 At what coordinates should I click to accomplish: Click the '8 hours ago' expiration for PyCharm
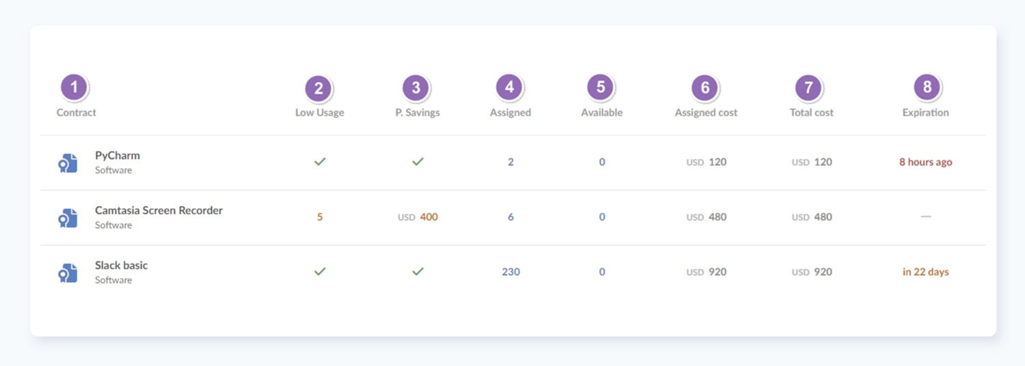tap(926, 163)
